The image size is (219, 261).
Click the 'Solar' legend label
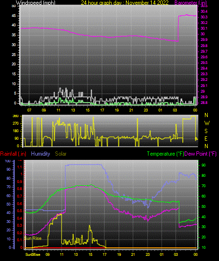pos(61,154)
